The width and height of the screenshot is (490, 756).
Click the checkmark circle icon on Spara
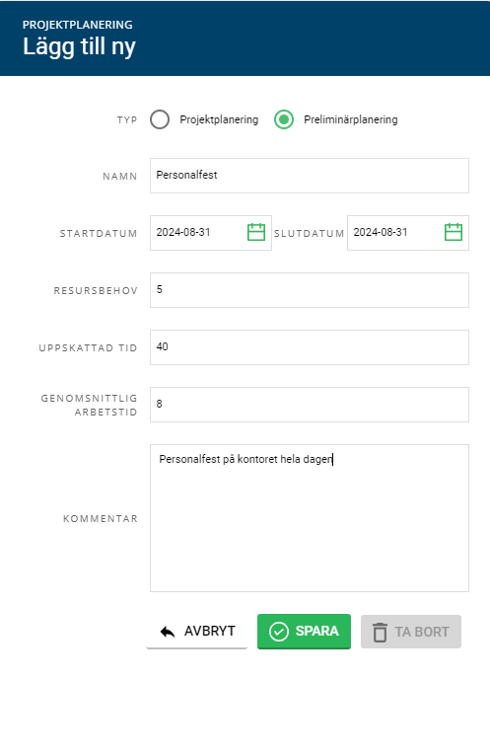pyautogui.click(x=278, y=632)
